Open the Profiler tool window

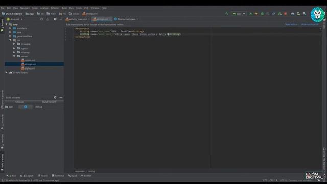click(x=86, y=176)
